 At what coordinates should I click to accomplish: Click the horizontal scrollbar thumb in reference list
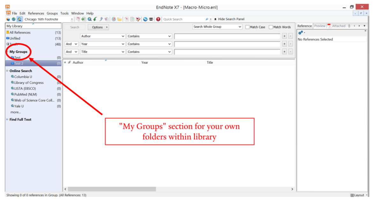(x=112, y=189)
